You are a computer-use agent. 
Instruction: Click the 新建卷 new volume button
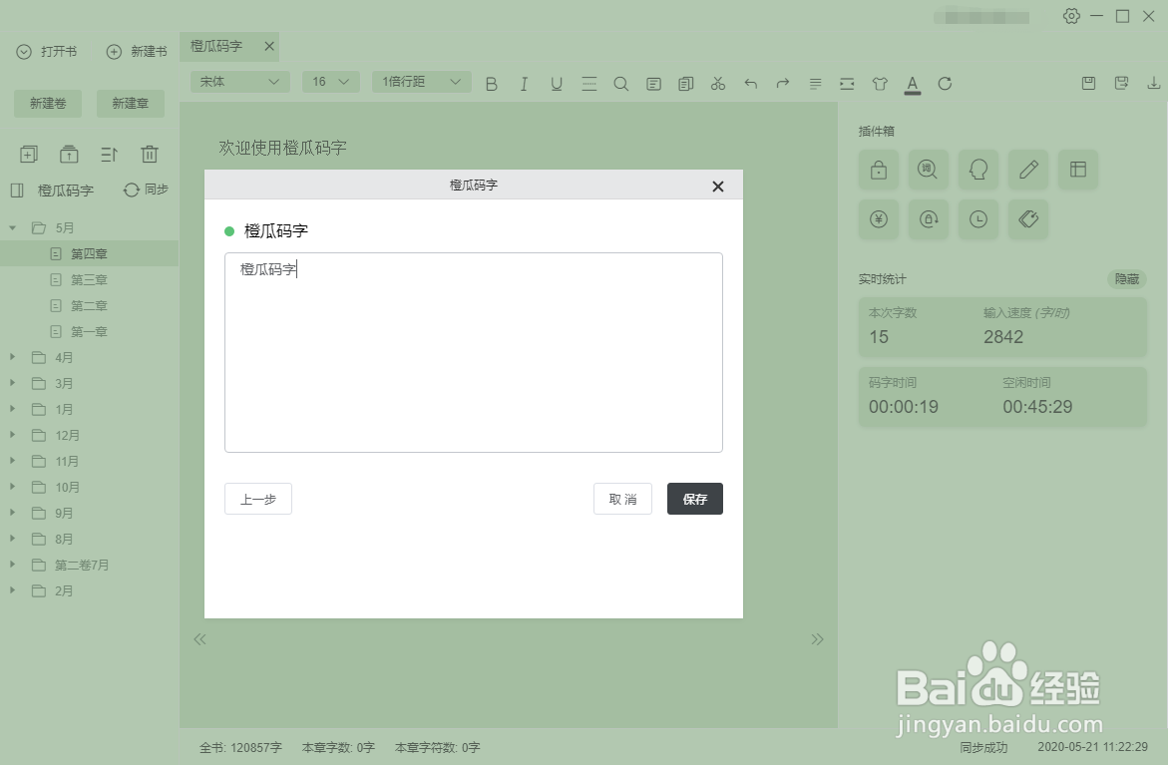[x=48, y=104]
